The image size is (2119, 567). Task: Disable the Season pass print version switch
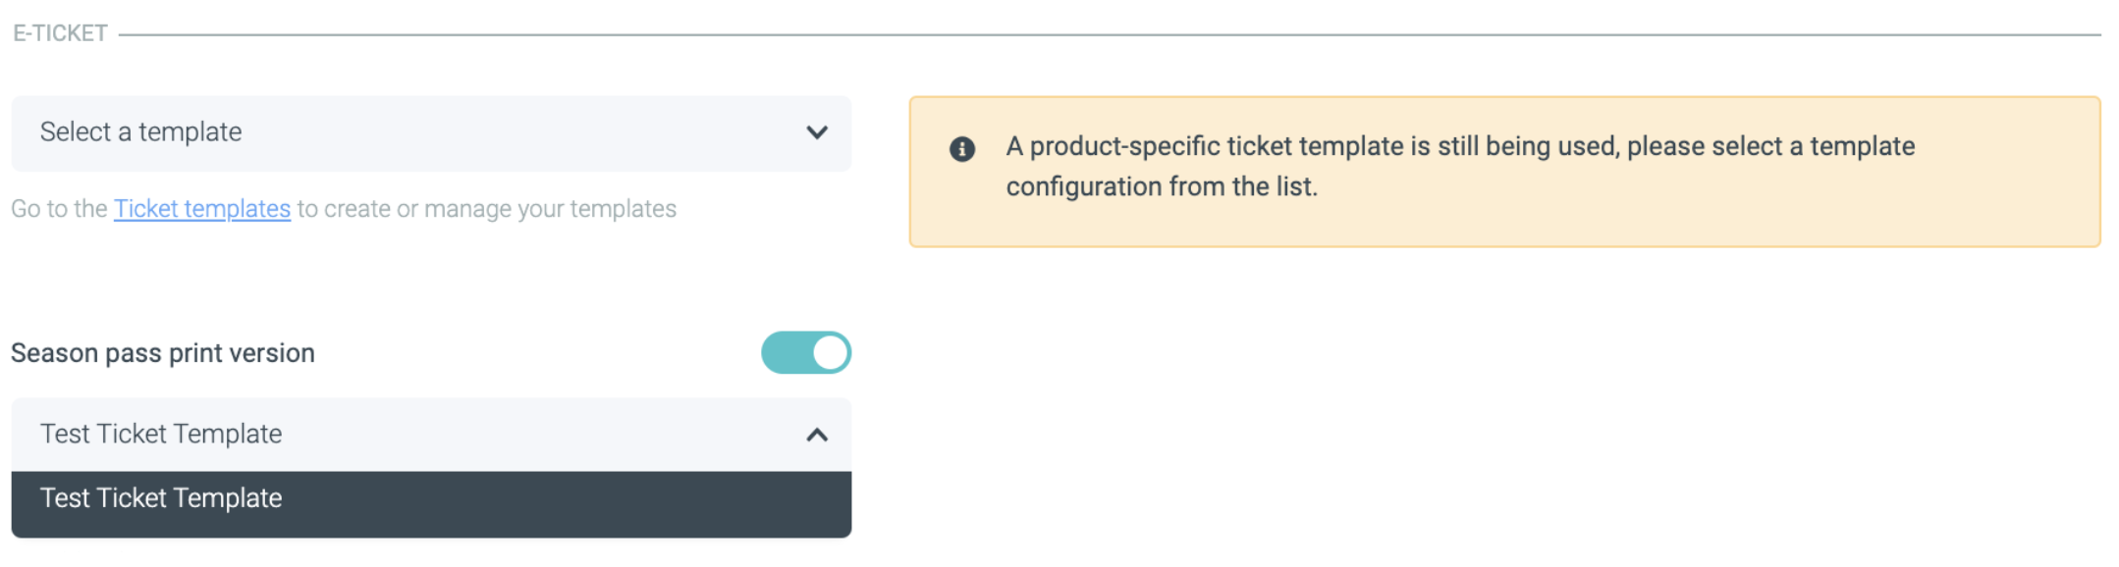(805, 353)
